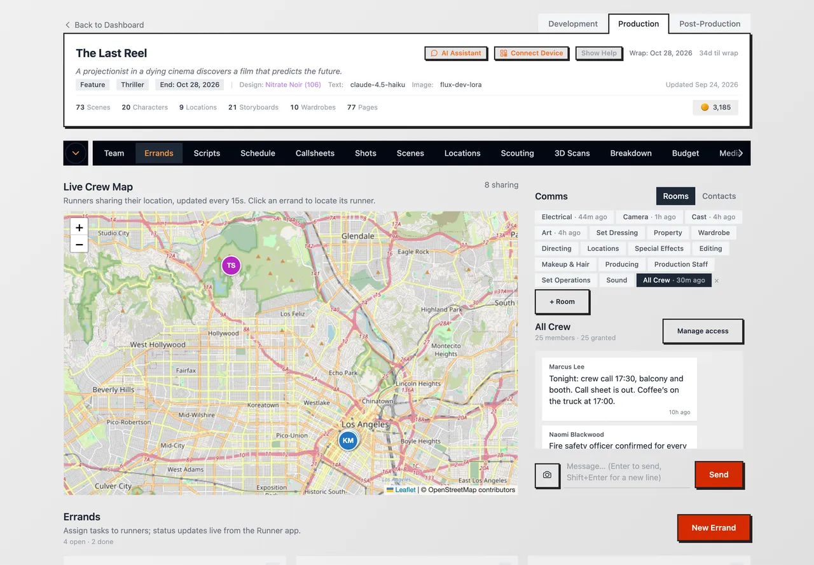
Task: Select the Production tab
Action: point(638,24)
